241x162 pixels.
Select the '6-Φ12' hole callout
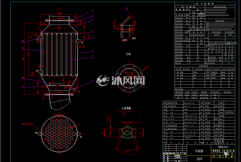[145, 69]
